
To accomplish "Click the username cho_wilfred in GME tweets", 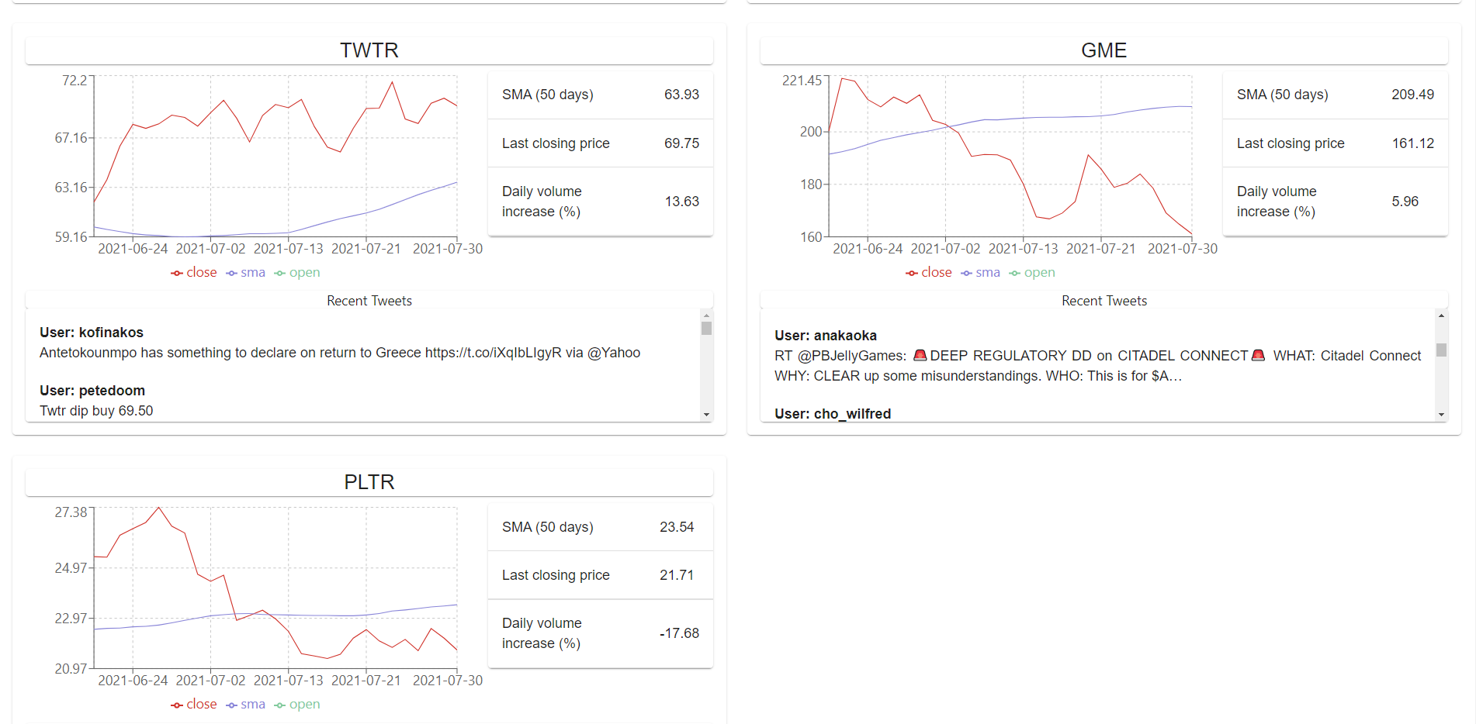I will tap(852, 413).
